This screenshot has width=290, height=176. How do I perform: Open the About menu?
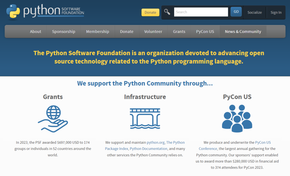(35, 31)
